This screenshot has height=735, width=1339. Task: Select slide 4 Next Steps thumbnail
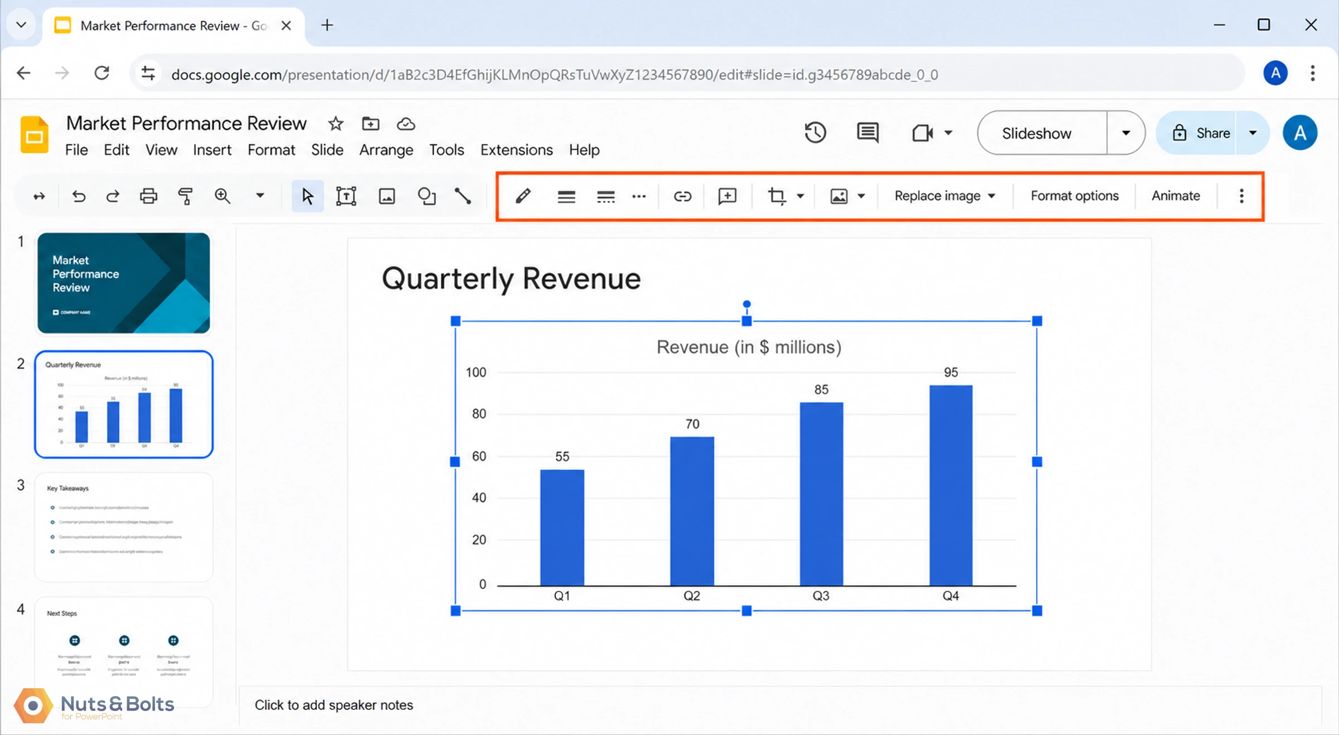(124, 651)
